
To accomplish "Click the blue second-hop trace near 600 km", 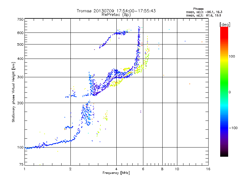I will coord(120,33).
